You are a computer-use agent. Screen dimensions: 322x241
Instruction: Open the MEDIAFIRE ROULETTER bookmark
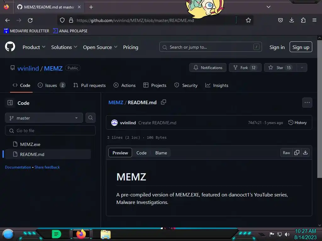coord(26,31)
